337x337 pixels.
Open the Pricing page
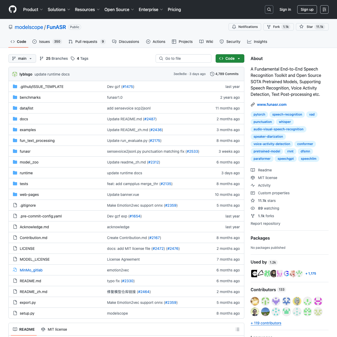(174, 9)
